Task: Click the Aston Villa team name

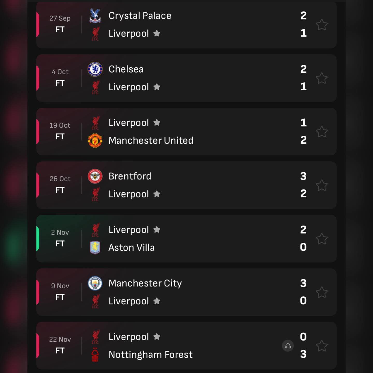Action: 131,247
